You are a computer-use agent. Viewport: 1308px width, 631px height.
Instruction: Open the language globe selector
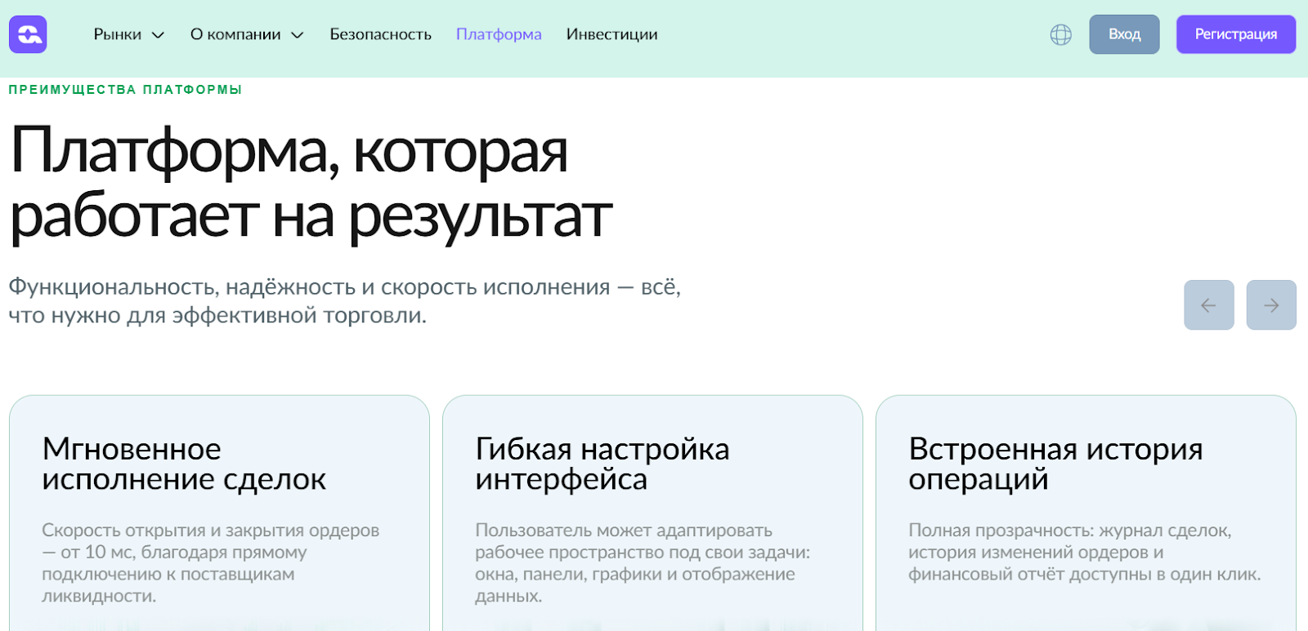click(x=1060, y=34)
